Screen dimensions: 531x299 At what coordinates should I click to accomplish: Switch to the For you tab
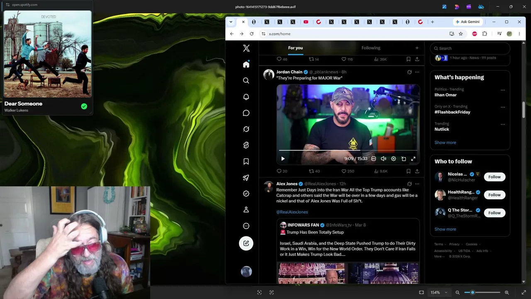295,48
